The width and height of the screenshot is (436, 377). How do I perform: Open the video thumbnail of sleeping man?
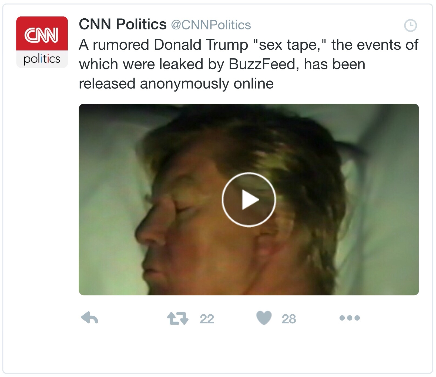[x=249, y=200]
